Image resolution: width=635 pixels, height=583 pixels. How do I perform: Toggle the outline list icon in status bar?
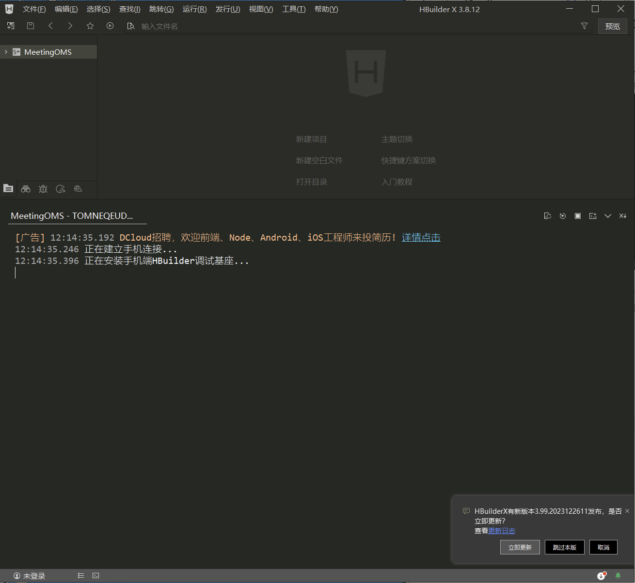click(x=81, y=576)
